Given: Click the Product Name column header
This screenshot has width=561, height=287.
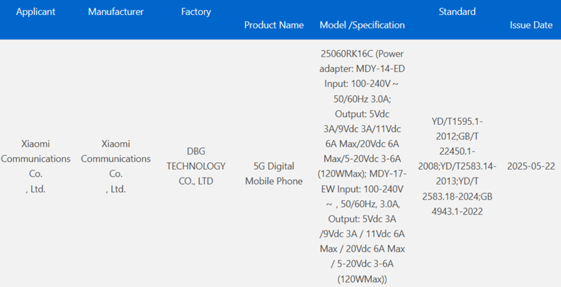Looking at the screenshot, I should [x=273, y=25].
